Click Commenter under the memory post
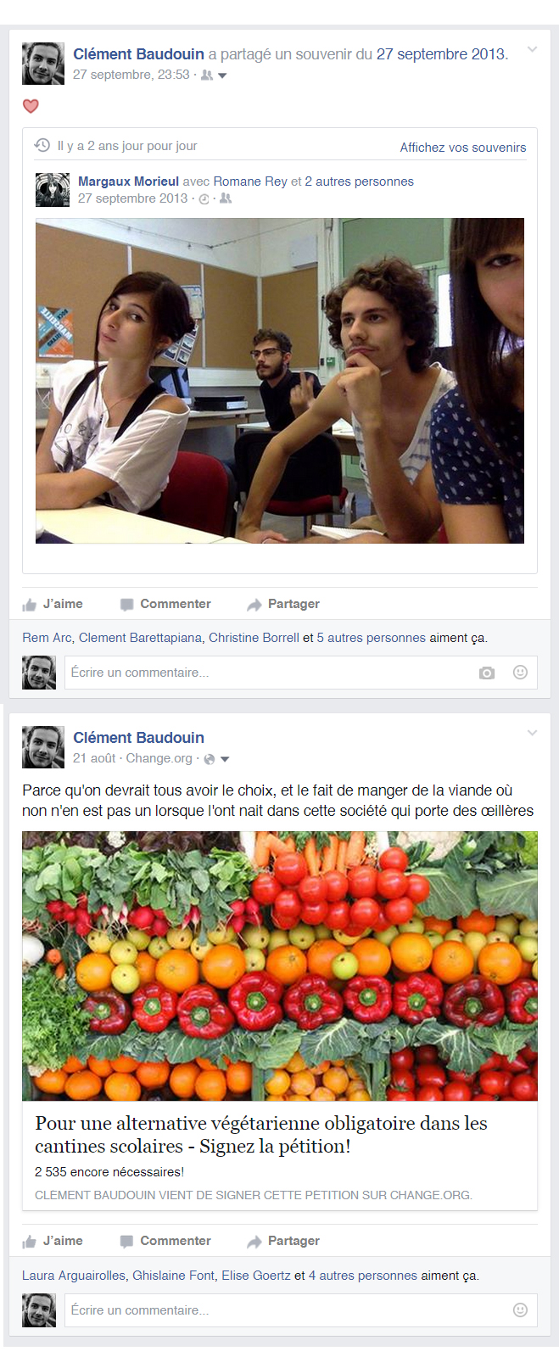 click(165, 604)
